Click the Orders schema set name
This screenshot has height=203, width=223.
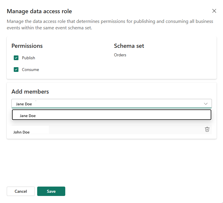click(x=120, y=55)
